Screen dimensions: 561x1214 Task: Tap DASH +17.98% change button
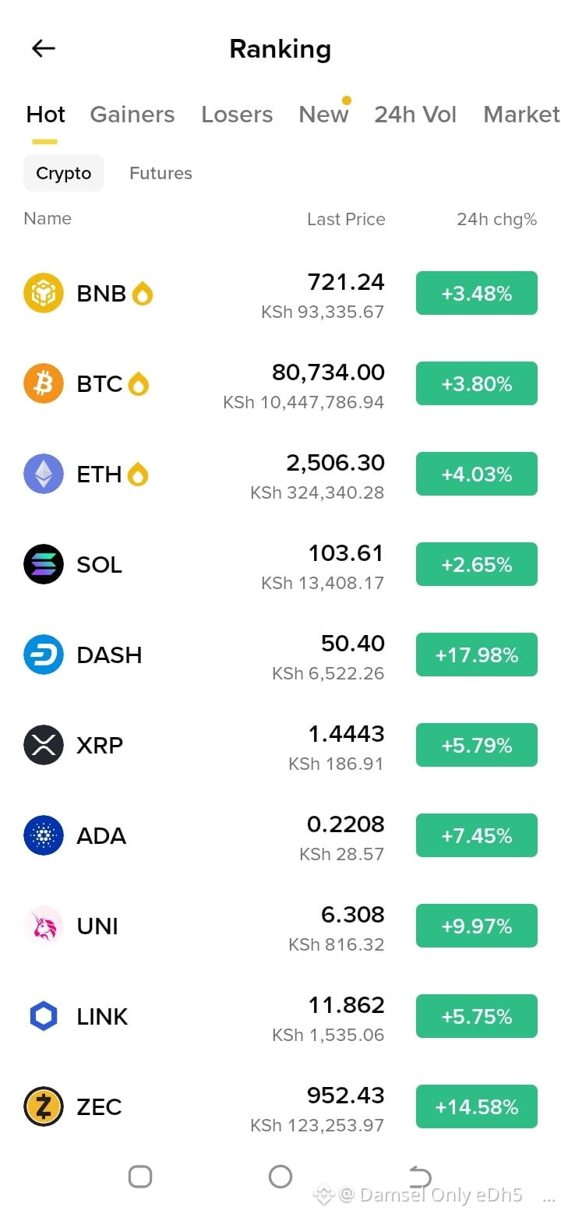(x=477, y=655)
